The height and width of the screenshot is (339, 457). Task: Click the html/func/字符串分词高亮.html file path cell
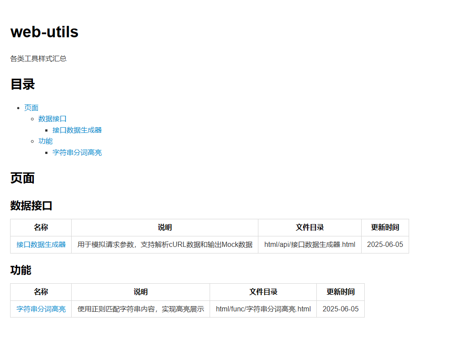pos(263,309)
